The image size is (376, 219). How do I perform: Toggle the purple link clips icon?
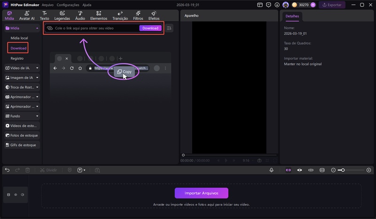288,170
